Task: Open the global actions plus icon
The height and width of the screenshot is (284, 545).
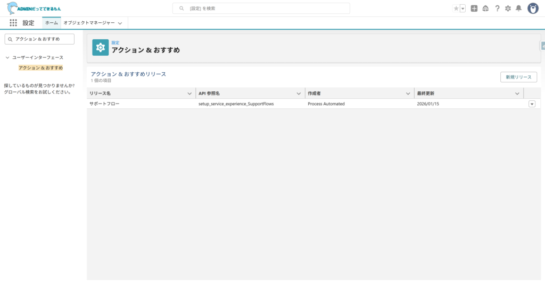Action: tap(474, 8)
